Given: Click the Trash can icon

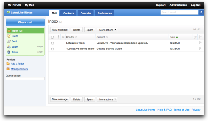Looking at the screenshot, I should 9,52.
